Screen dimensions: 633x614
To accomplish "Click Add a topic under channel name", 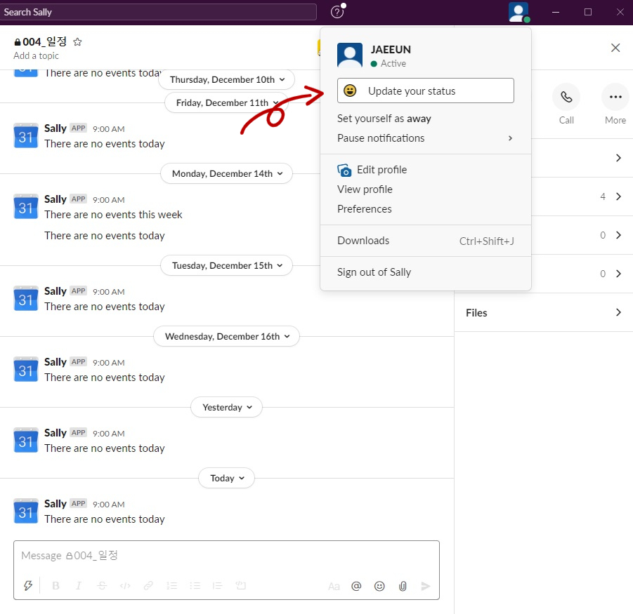I will click(36, 55).
